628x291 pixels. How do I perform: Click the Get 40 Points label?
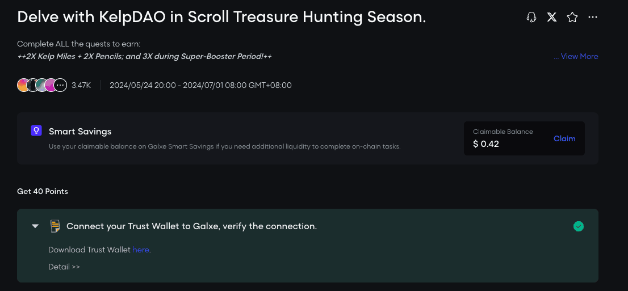(43, 191)
